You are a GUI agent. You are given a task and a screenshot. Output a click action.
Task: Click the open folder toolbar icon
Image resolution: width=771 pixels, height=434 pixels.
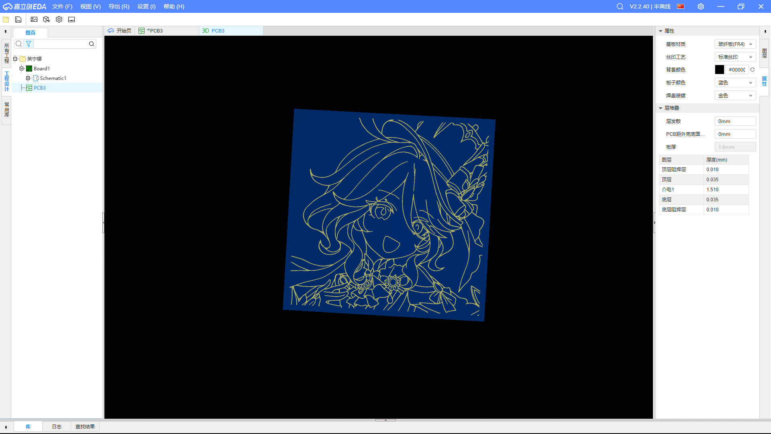(x=6, y=19)
